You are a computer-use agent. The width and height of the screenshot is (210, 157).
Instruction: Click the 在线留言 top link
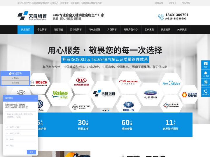(x=172, y=3)
